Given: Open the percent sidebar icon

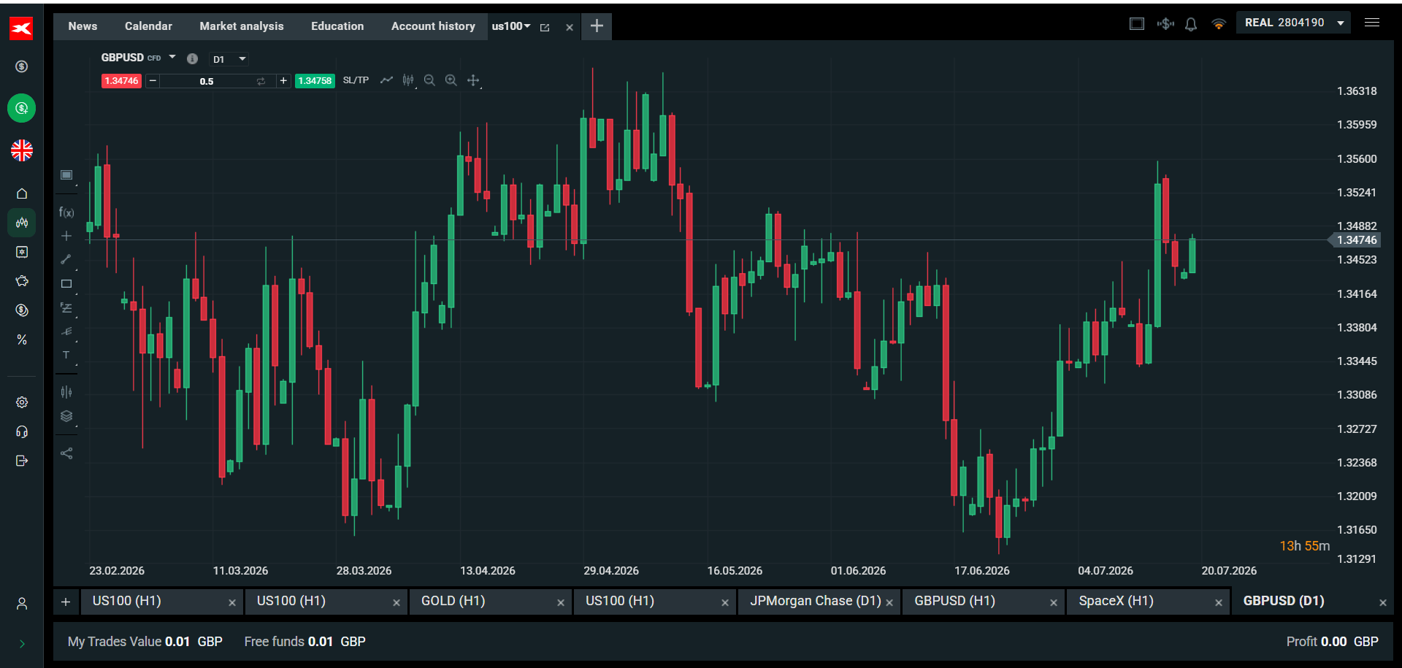Looking at the screenshot, I should pos(22,339).
